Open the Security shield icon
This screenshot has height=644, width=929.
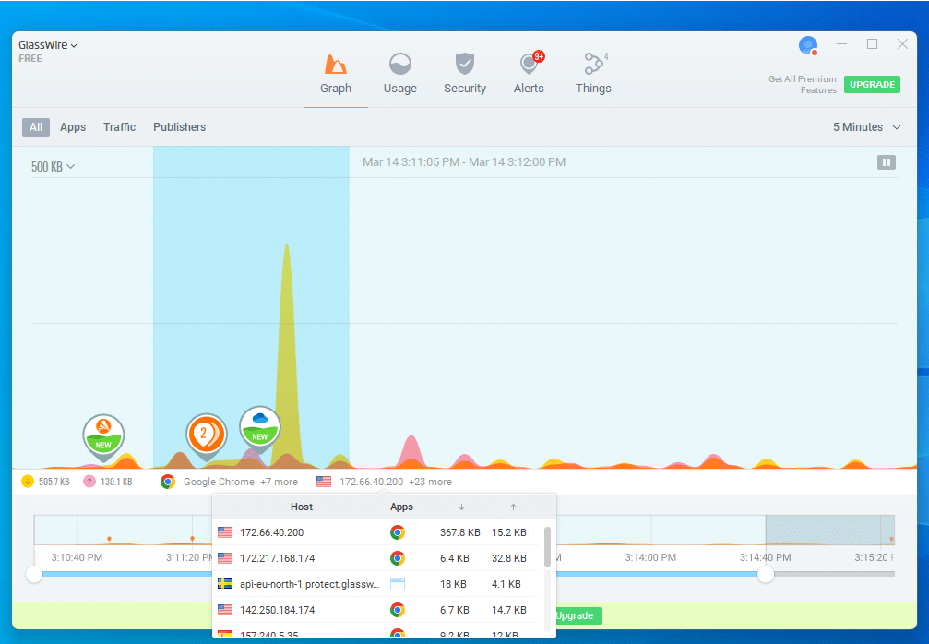tap(465, 64)
